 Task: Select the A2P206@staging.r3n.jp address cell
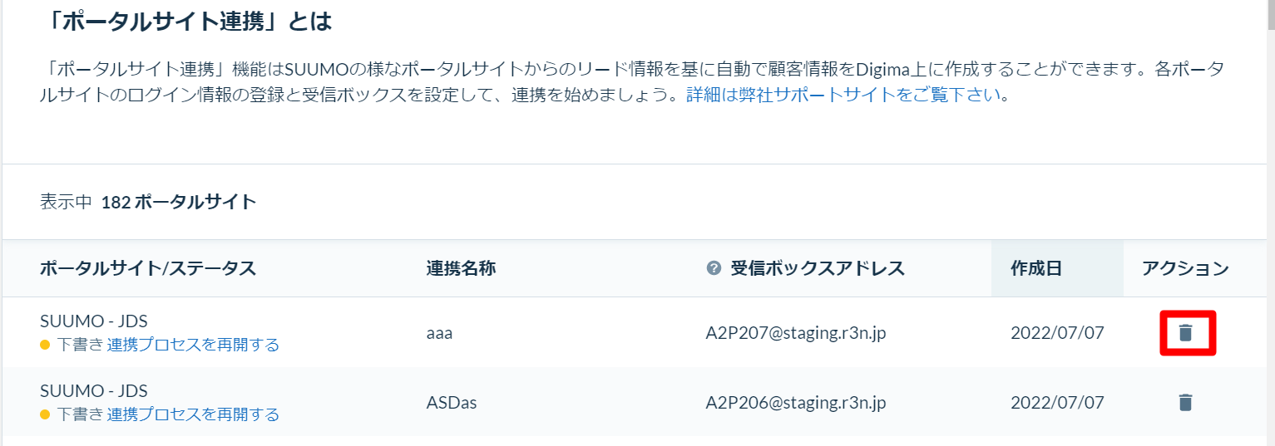coord(796,403)
